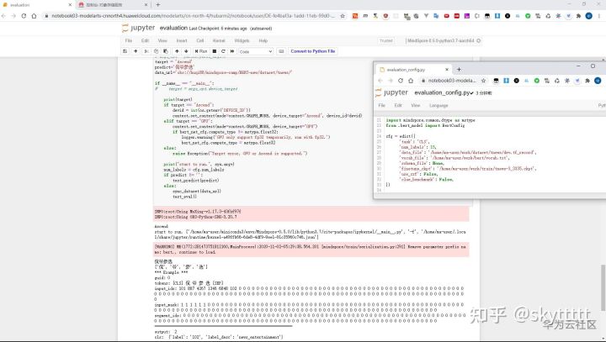Click the MindSpore kernel name label

click(x=440, y=40)
